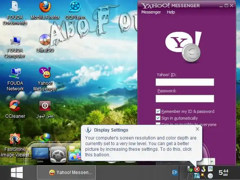Viewport: 240px width, 180px height.
Task: Dismiss the Display Settings balloon with X
Action: click(x=198, y=129)
